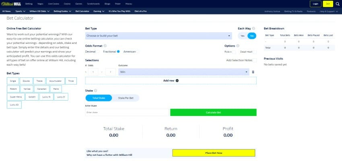Select American odds format

[138, 52]
